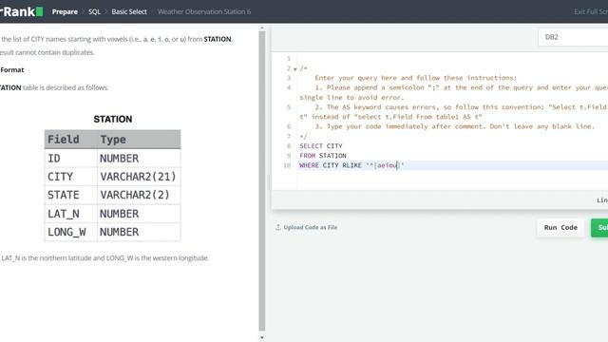Click the VARCHAR2(2) type cell
Screen dimensions: 608x342
139,195
